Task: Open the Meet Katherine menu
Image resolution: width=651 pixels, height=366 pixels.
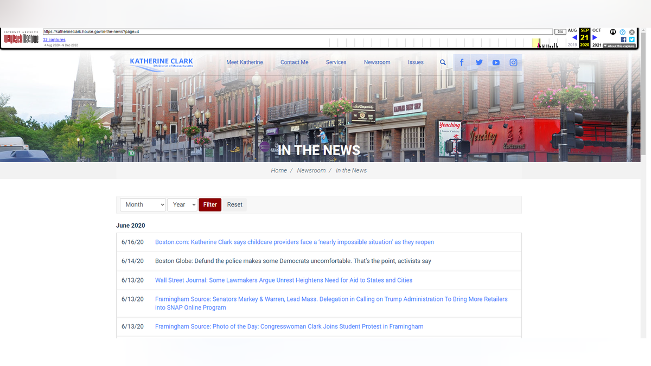Action: click(245, 62)
